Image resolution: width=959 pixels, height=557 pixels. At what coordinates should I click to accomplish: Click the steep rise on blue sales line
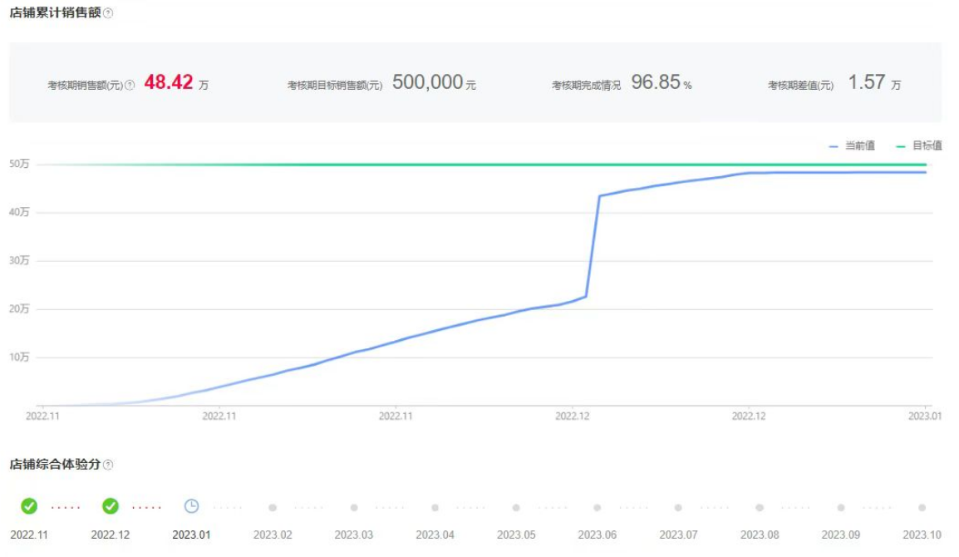[593, 246]
